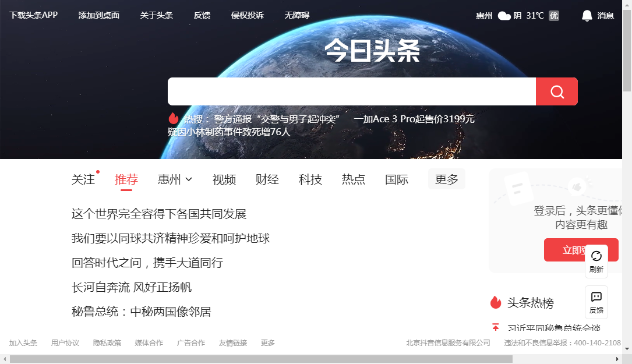Expand the 惠州 channel dropdown arrow
The height and width of the screenshot is (364, 632).
[x=189, y=180]
